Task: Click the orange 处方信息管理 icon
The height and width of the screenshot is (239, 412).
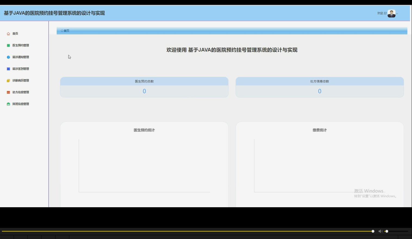Action: (x=8, y=92)
